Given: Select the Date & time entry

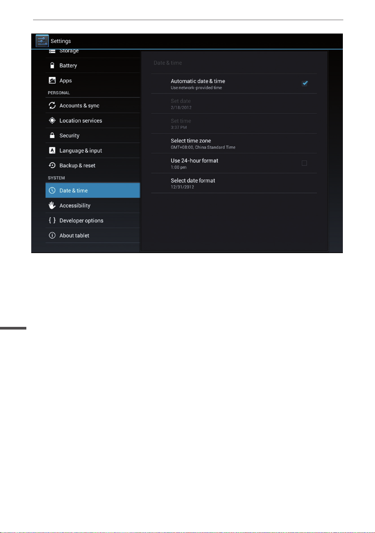Looking at the screenshot, I should (93, 190).
